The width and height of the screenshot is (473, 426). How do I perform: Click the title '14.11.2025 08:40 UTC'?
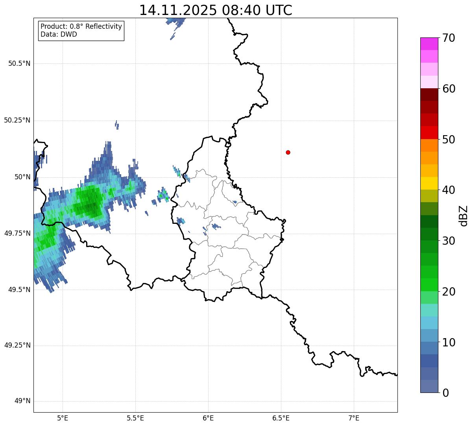[x=216, y=10]
